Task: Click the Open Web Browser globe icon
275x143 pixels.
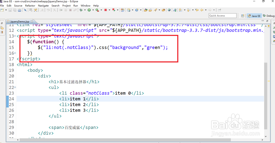Action: click(169, 10)
